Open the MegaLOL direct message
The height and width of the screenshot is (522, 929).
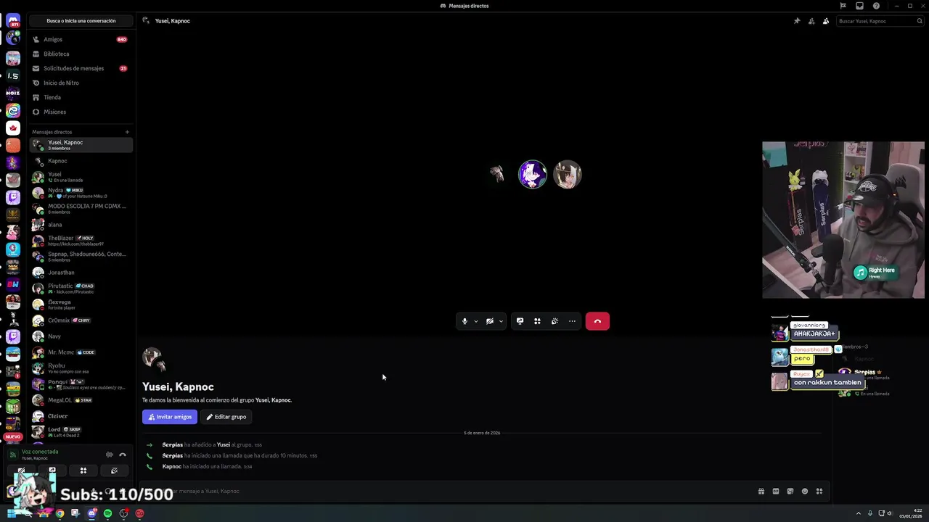[81, 400]
